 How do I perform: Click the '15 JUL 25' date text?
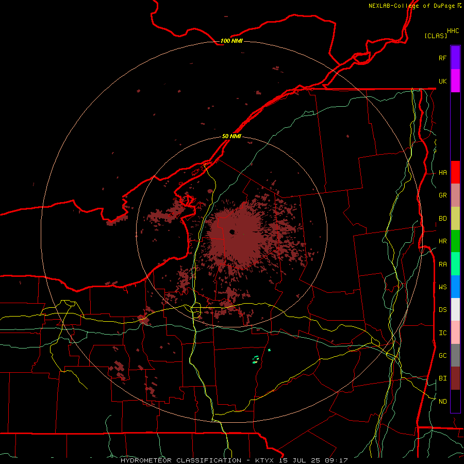click(x=299, y=460)
